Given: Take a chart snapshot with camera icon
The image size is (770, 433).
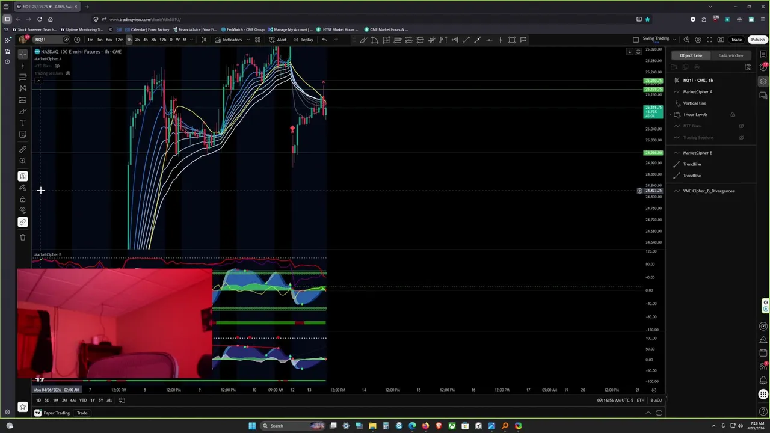Looking at the screenshot, I should pos(721,40).
